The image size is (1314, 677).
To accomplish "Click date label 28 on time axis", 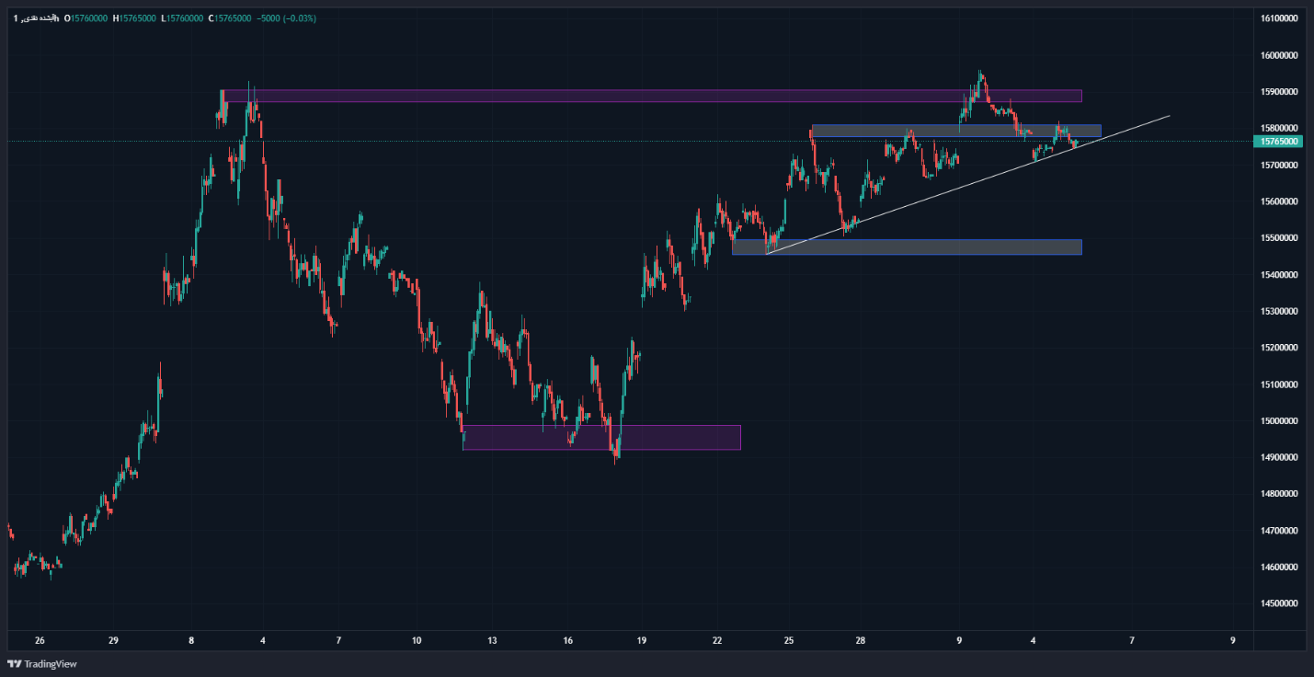I will [x=860, y=640].
